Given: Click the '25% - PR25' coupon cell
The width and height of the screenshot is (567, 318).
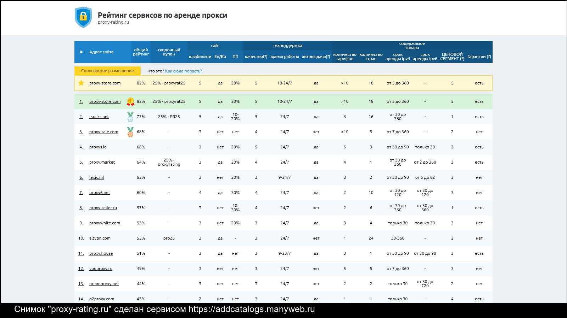Looking at the screenshot, I should [169, 117].
